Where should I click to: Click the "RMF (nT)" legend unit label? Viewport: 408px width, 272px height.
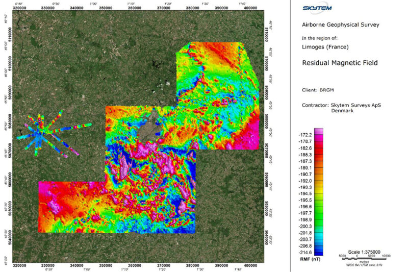310,259
